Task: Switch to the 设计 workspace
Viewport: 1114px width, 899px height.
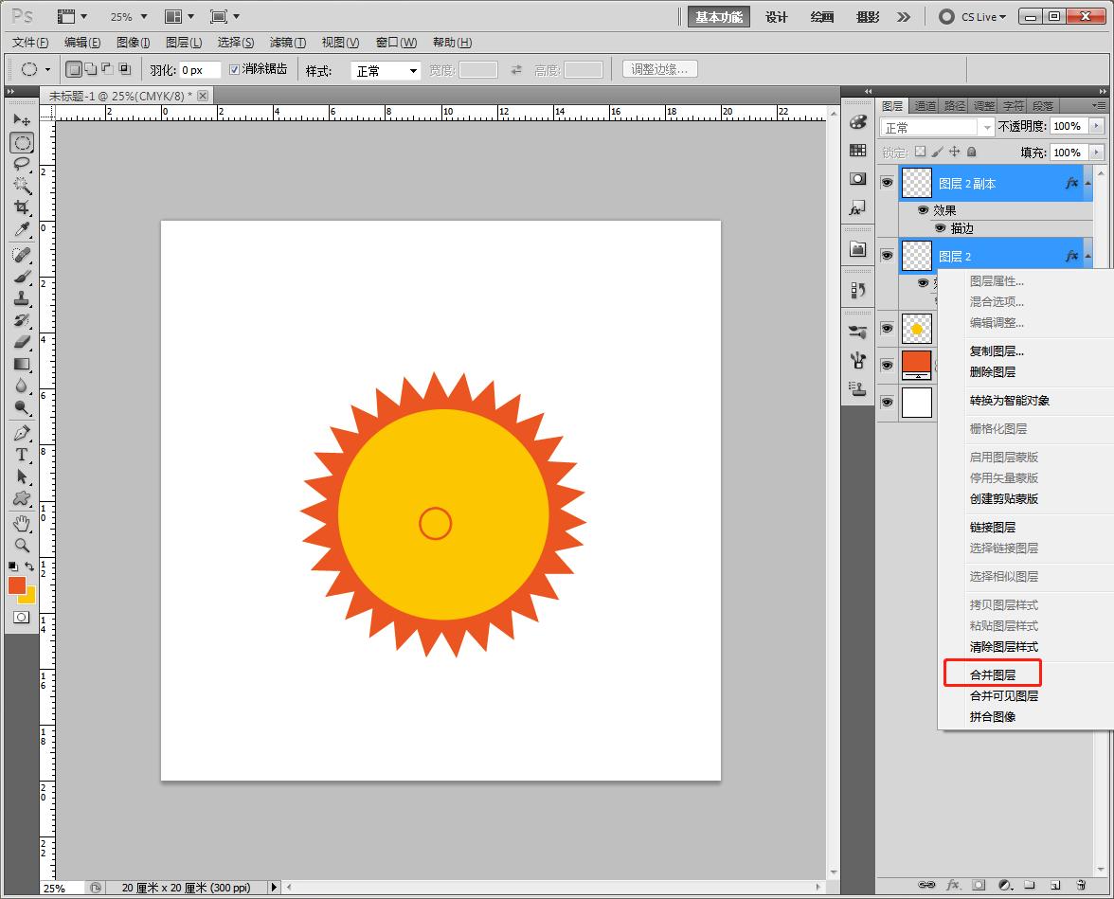Action: pyautogui.click(x=777, y=17)
